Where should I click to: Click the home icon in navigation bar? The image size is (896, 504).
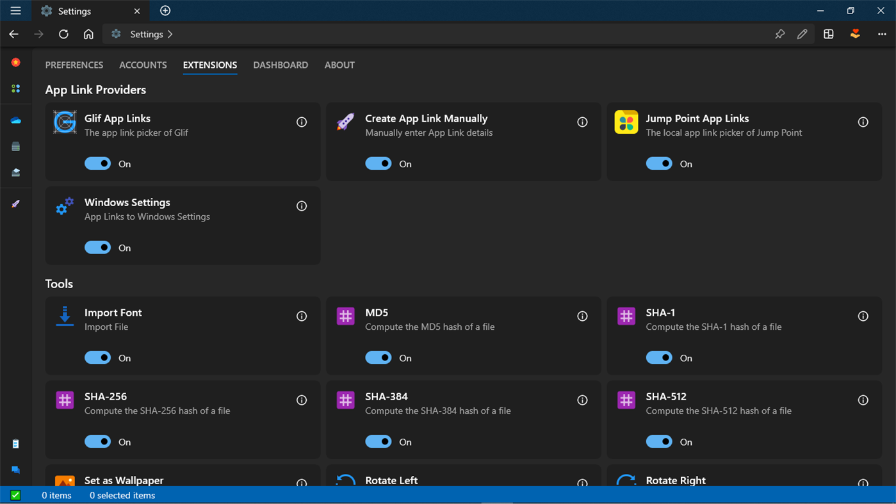88,34
